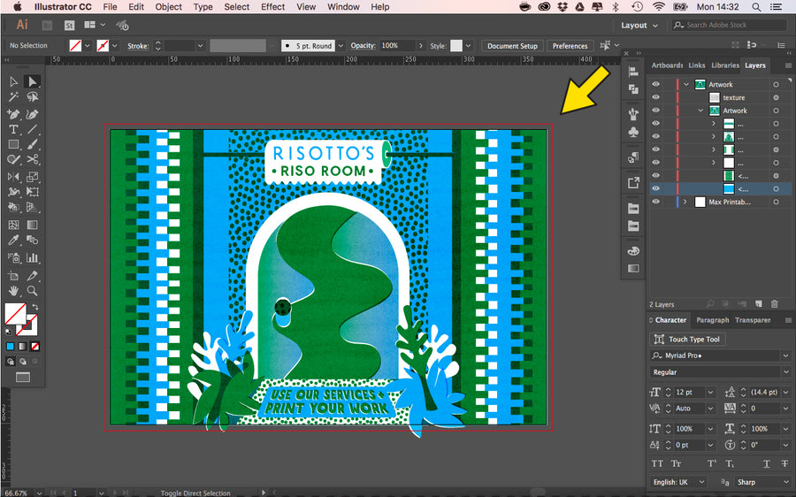Image resolution: width=796 pixels, height=497 pixels.
Task: Select the Type tool
Action: pos(13,129)
